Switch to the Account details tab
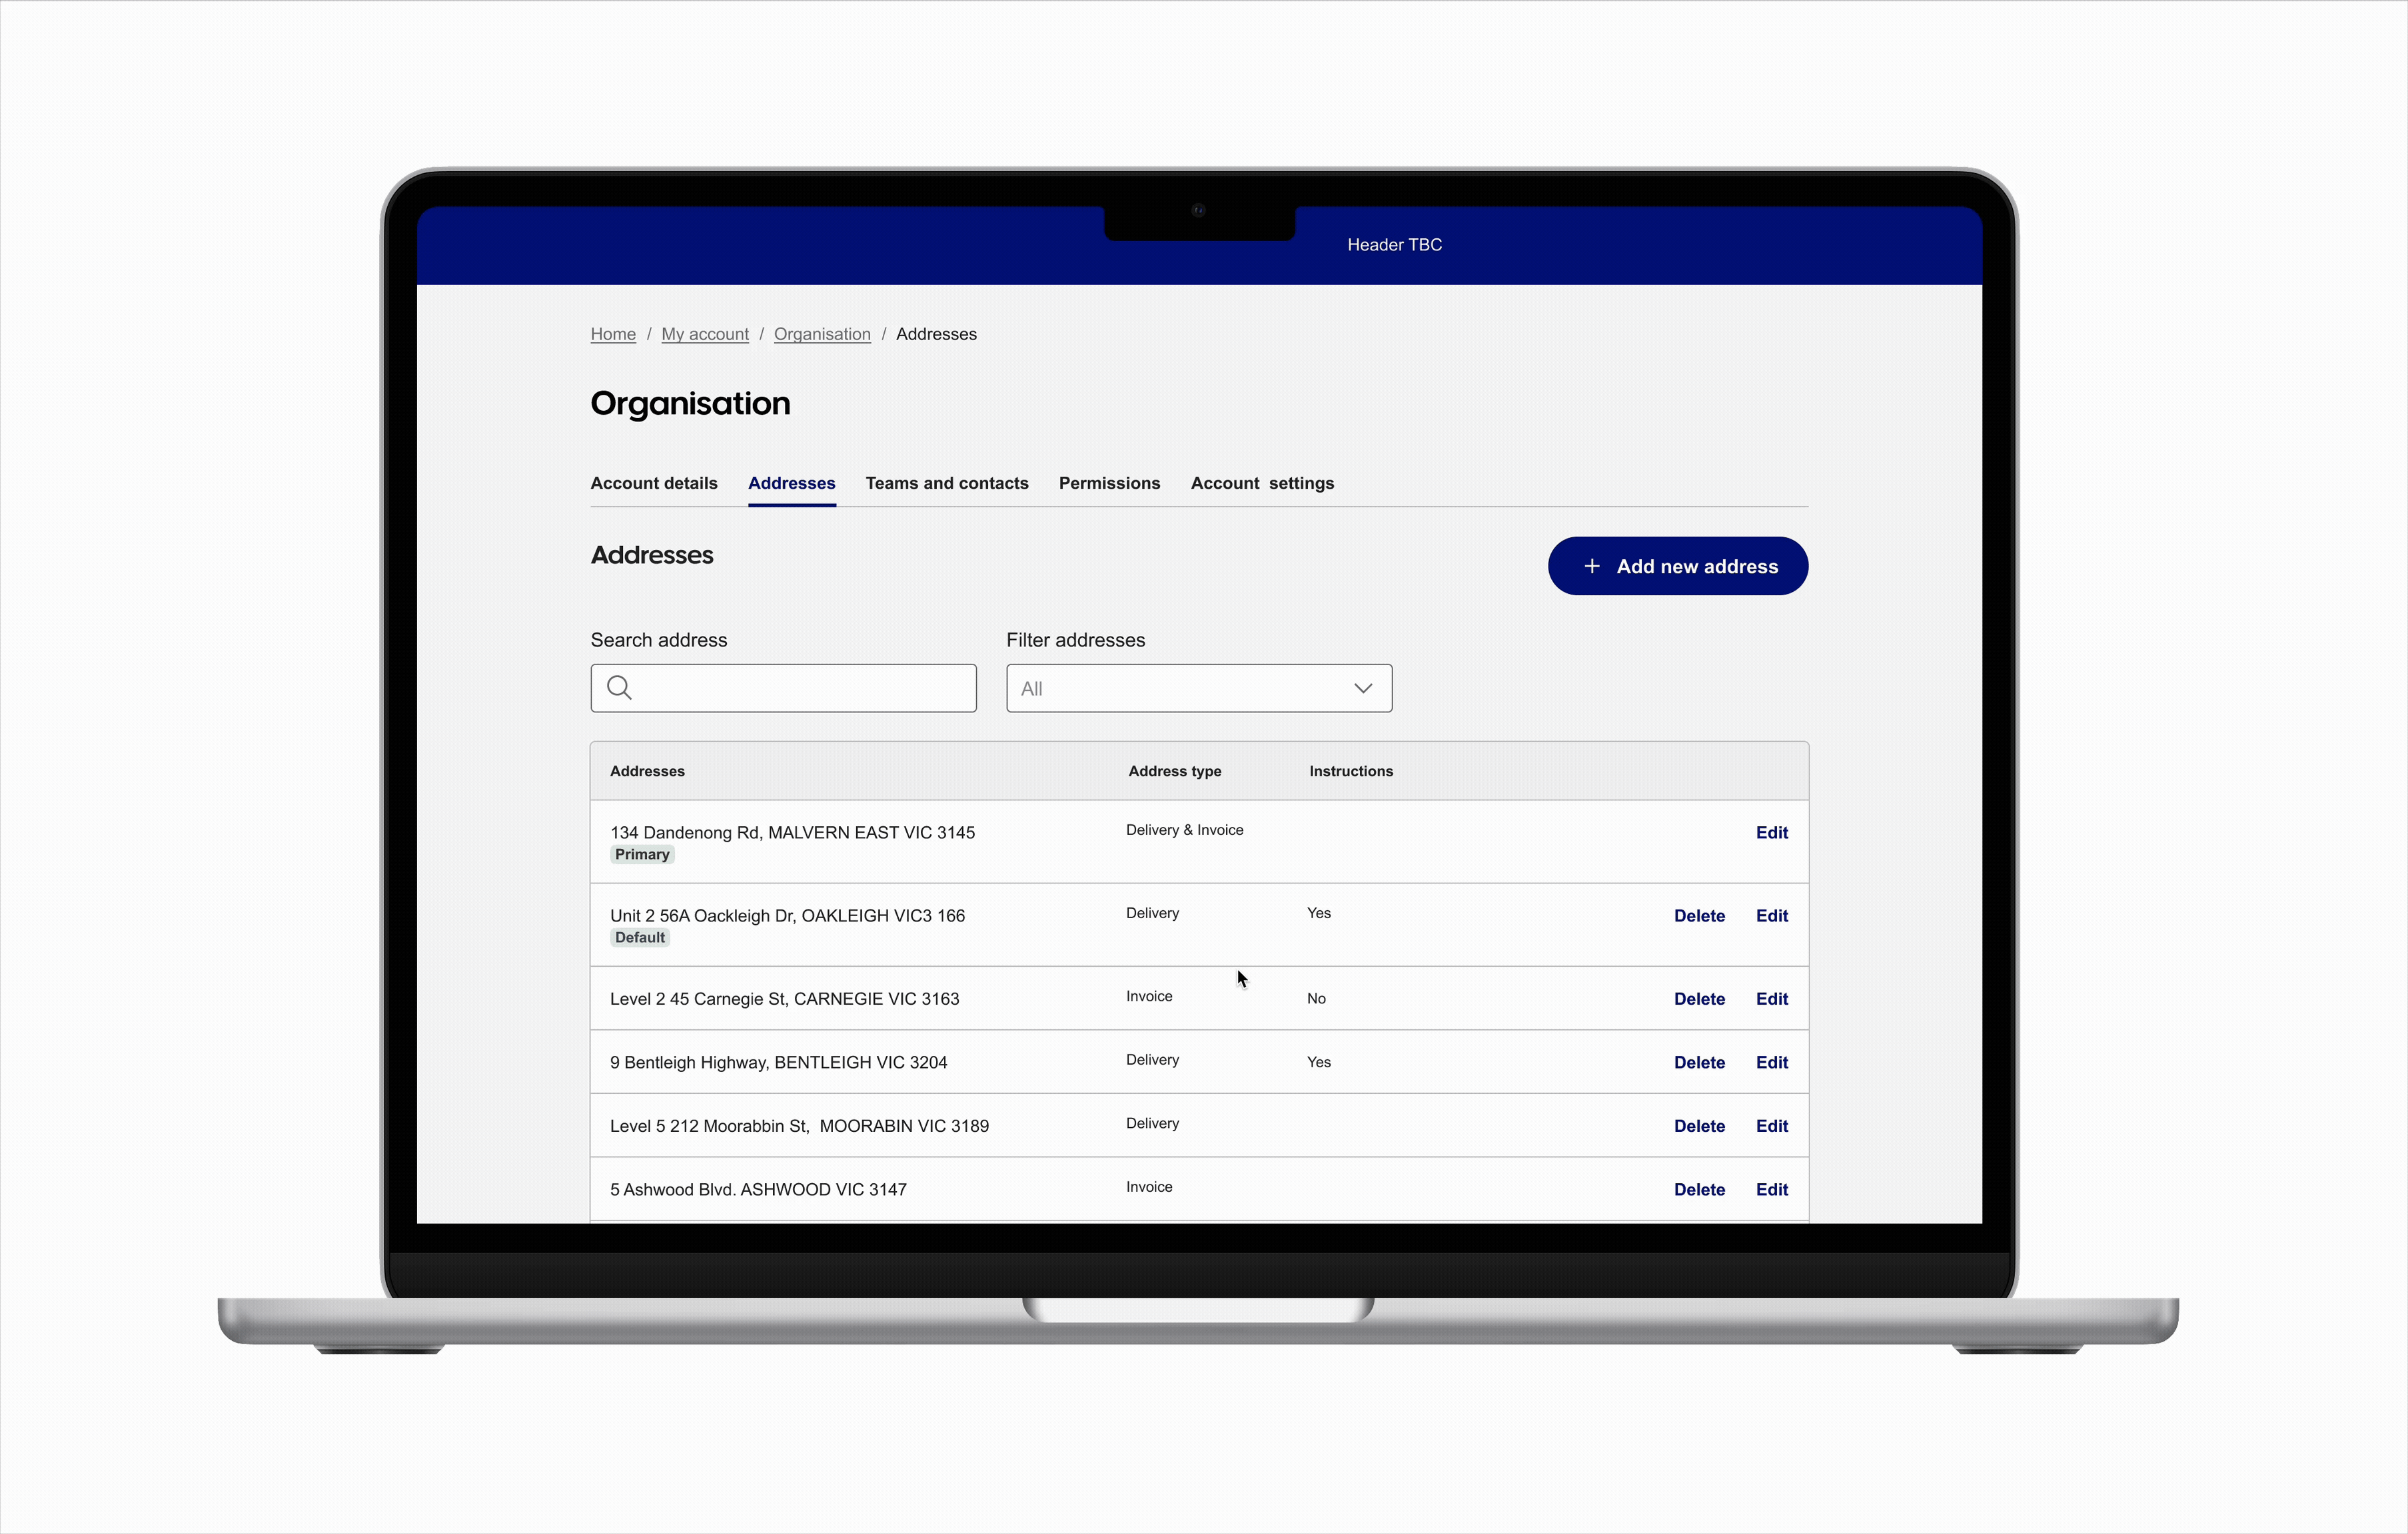Screen dimensions: 2408x1534 click(x=654, y=483)
